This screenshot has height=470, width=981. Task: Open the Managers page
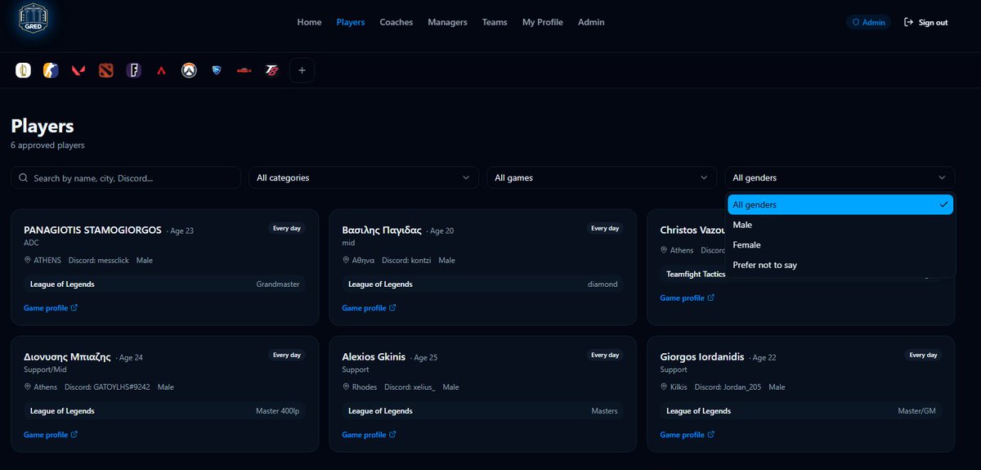[x=447, y=22]
